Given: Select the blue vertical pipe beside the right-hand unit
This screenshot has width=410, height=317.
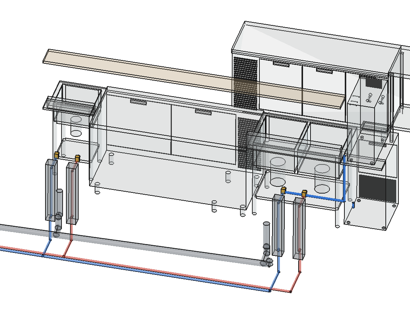Looking at the screenshot, I should point(344,178).
